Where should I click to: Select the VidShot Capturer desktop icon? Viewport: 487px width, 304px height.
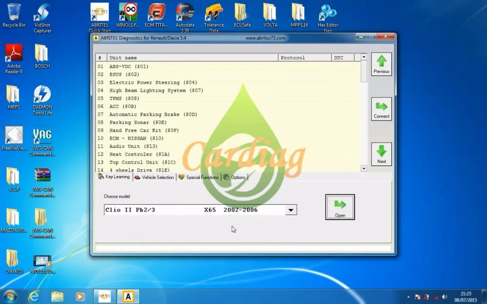pos(42,18)
